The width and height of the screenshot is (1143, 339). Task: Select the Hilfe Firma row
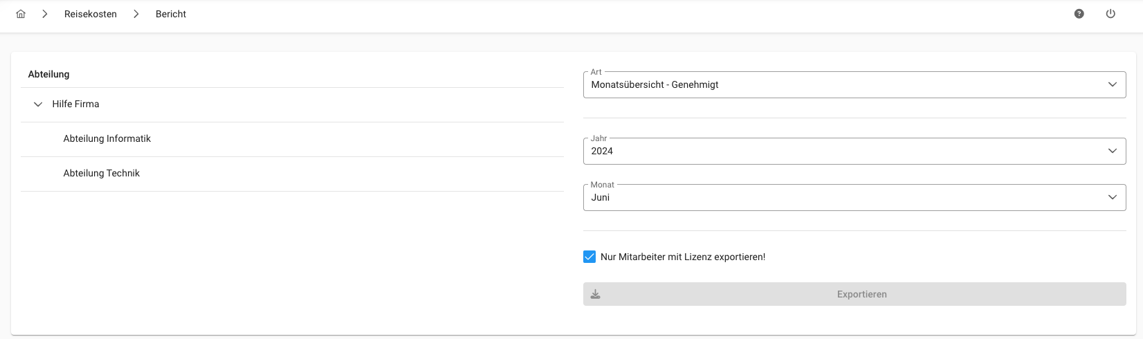tap(293, 104)
